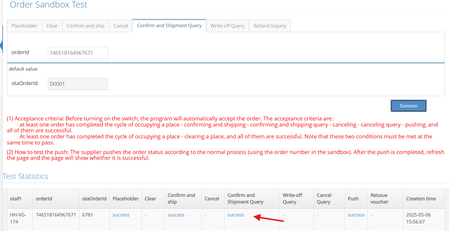Click success link in Confirm and ship column
The image size is (459, 231).
pyautogui.click(x=176, y=215)
